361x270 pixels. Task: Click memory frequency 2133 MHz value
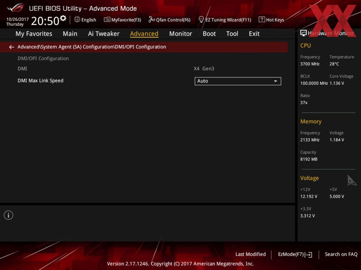pos(310,140)
